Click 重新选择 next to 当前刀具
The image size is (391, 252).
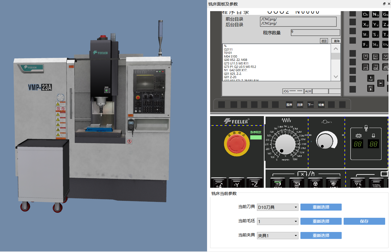click(321, 207)
